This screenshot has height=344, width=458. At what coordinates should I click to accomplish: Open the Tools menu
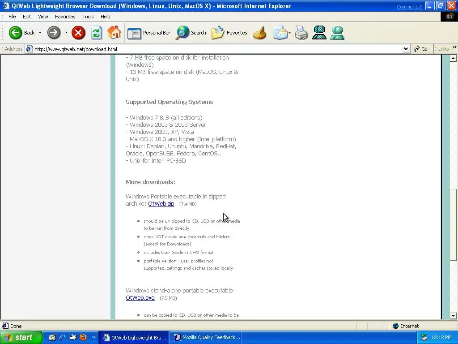pyautogui.click(x=88, y=17)
